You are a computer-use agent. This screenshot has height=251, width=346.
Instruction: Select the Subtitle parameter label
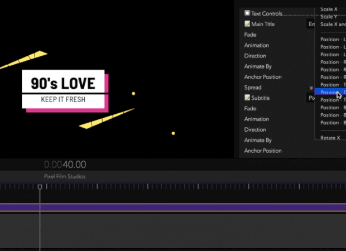tap(261, 98)
